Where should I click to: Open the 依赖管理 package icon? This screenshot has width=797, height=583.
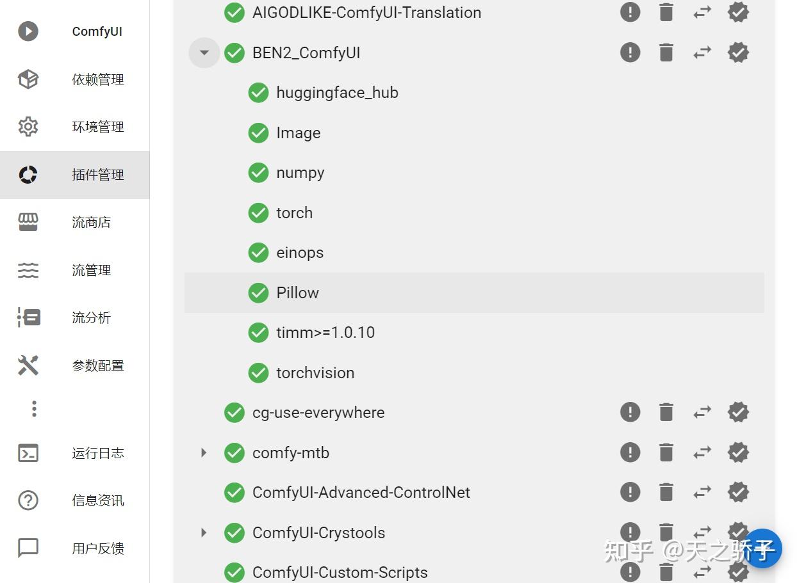pos(28,79)
